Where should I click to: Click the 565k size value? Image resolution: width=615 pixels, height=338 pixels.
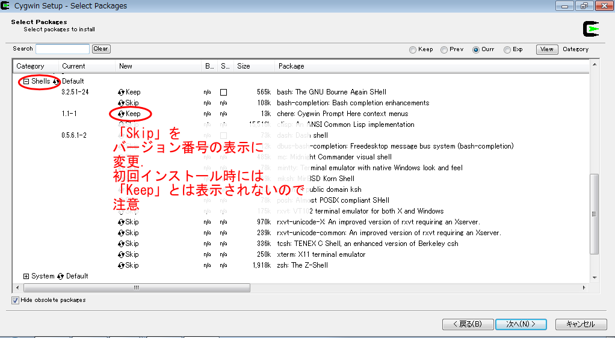(264, 92)
